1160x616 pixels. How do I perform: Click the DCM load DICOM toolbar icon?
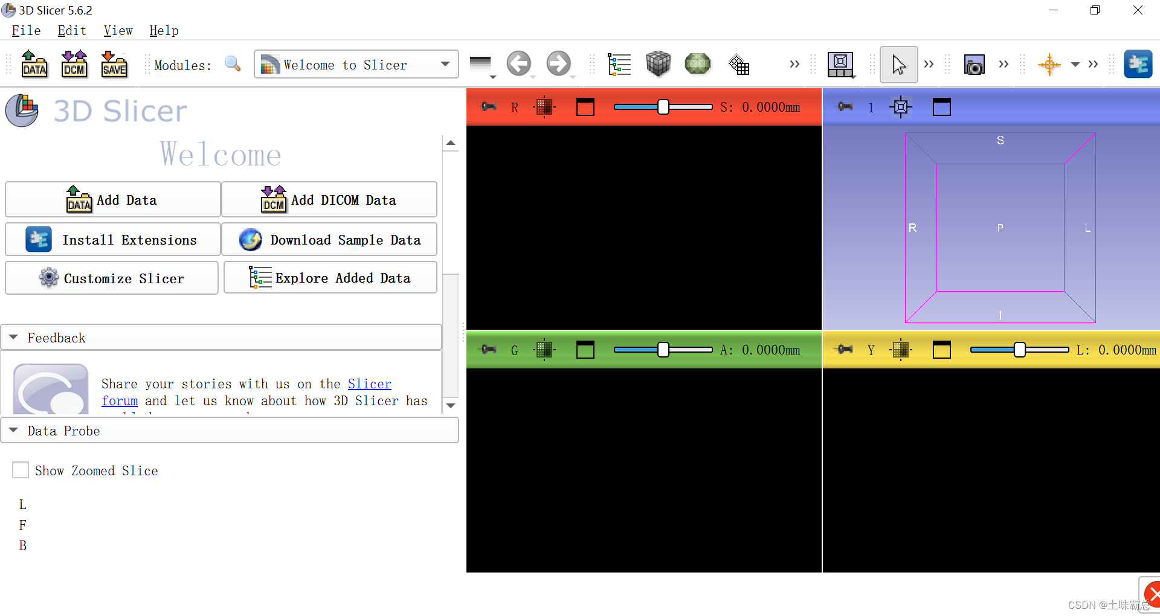point(74,64)
